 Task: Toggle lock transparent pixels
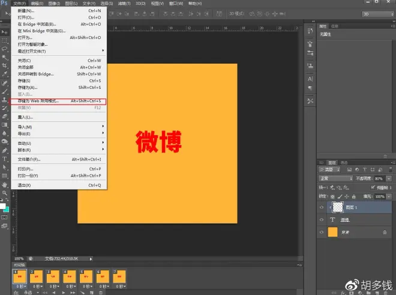pos(332,196)
